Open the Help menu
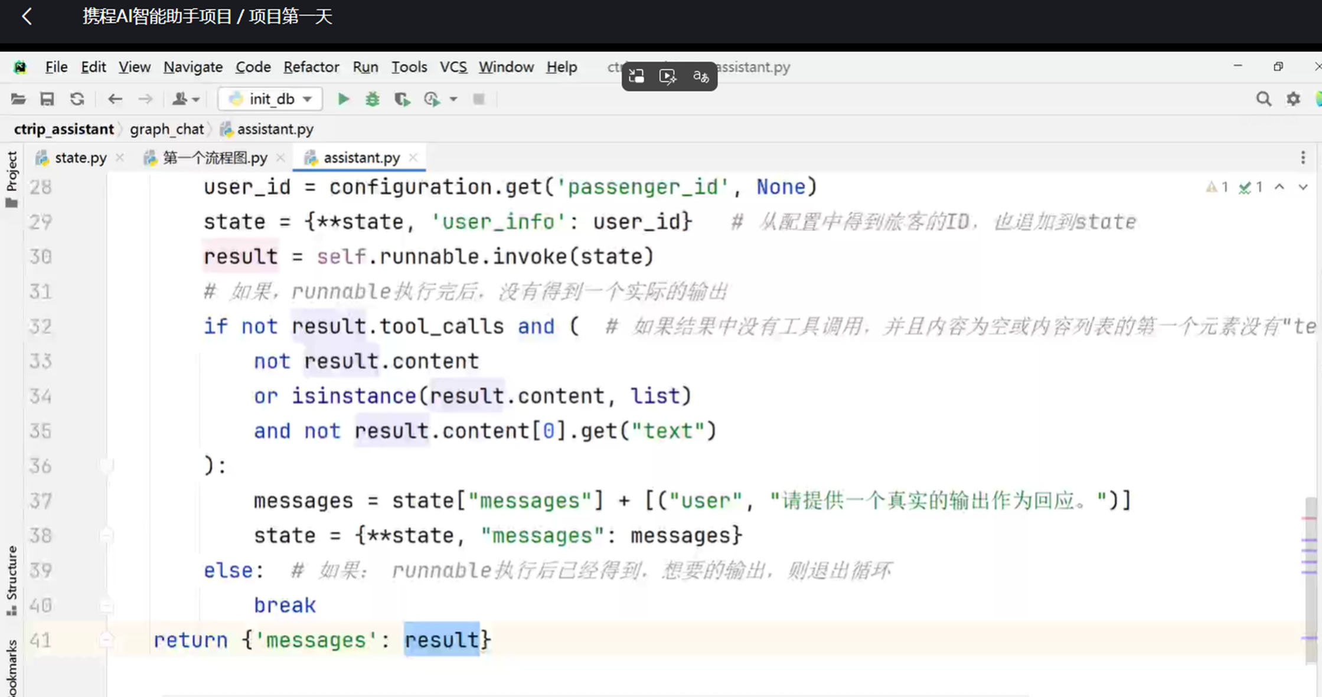The height and width of the screenshot is (697, 1322). tap(562, 67)
